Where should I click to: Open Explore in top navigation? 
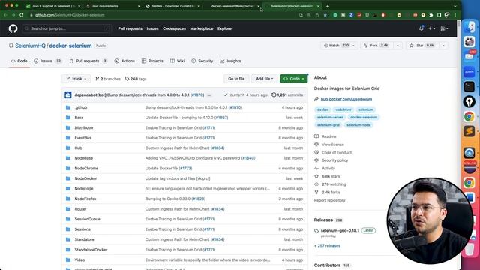click(x=224, y=28)
